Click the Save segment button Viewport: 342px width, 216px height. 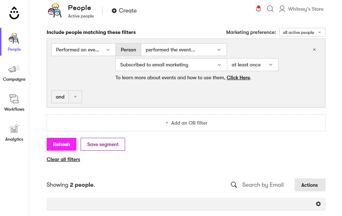[x=103, y=144]
